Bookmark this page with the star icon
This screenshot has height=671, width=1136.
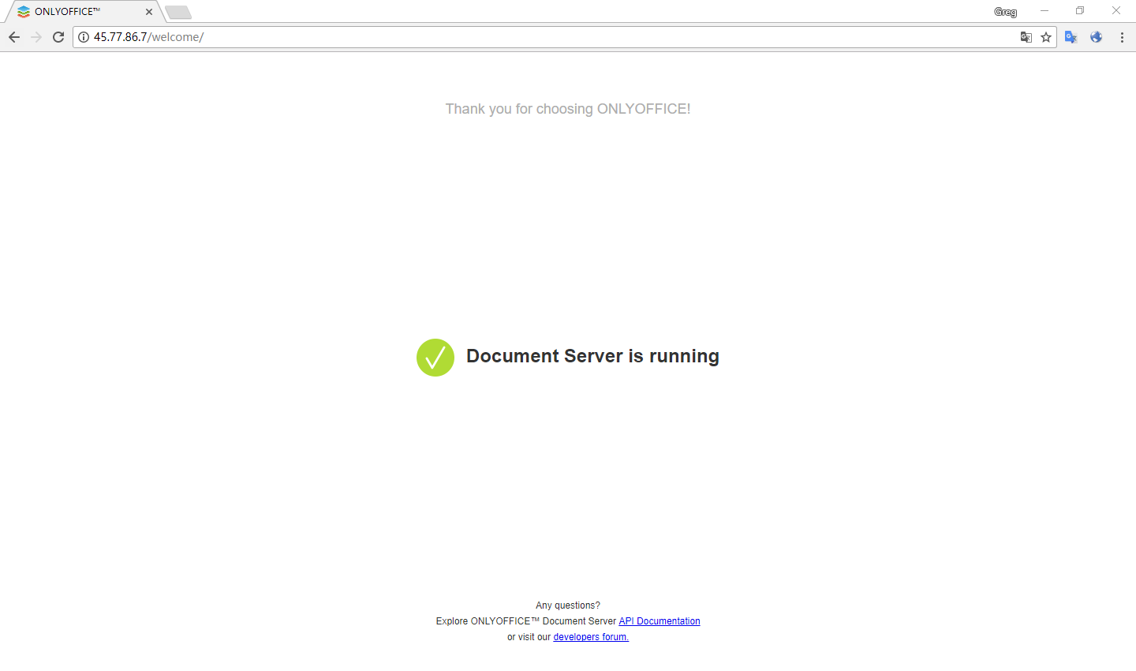[1046, 37]
